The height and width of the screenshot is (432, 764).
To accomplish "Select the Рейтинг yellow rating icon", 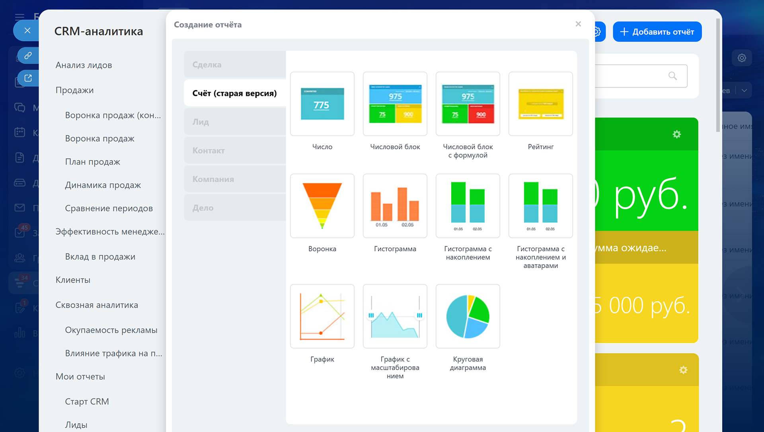I will 540,104.
